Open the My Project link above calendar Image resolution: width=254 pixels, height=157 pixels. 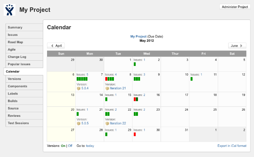pos(138,36)
